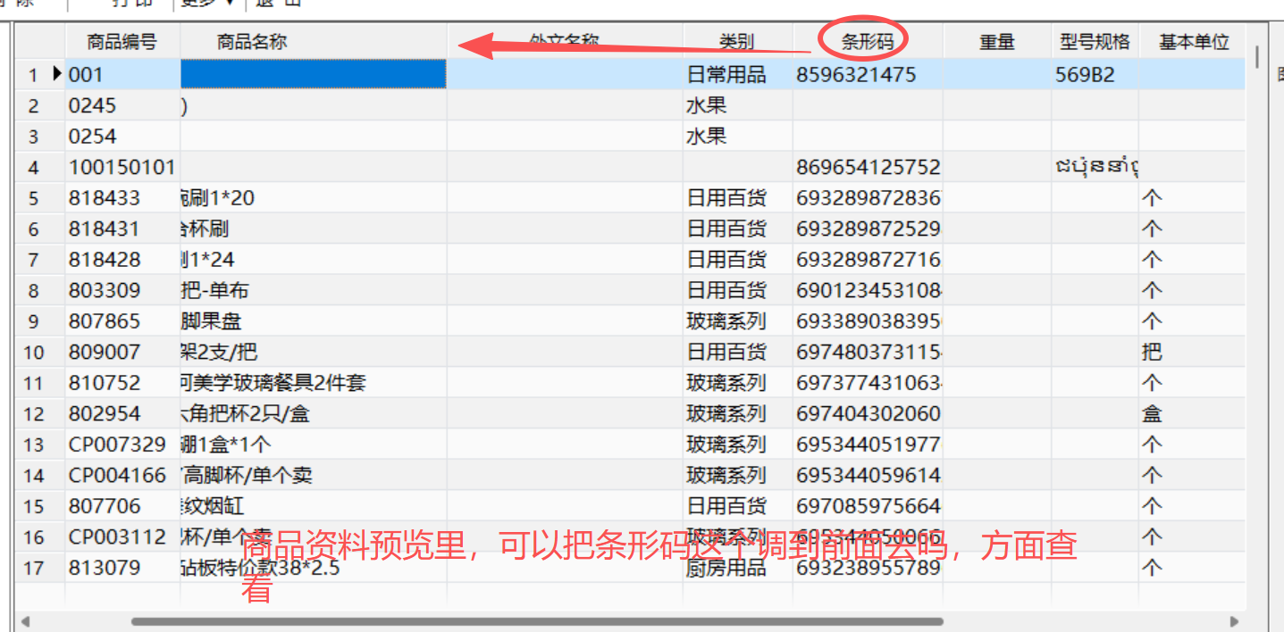Click the 日常用品 category cell
Viewport: 1284px width, 632px height.
coord(738,74)
